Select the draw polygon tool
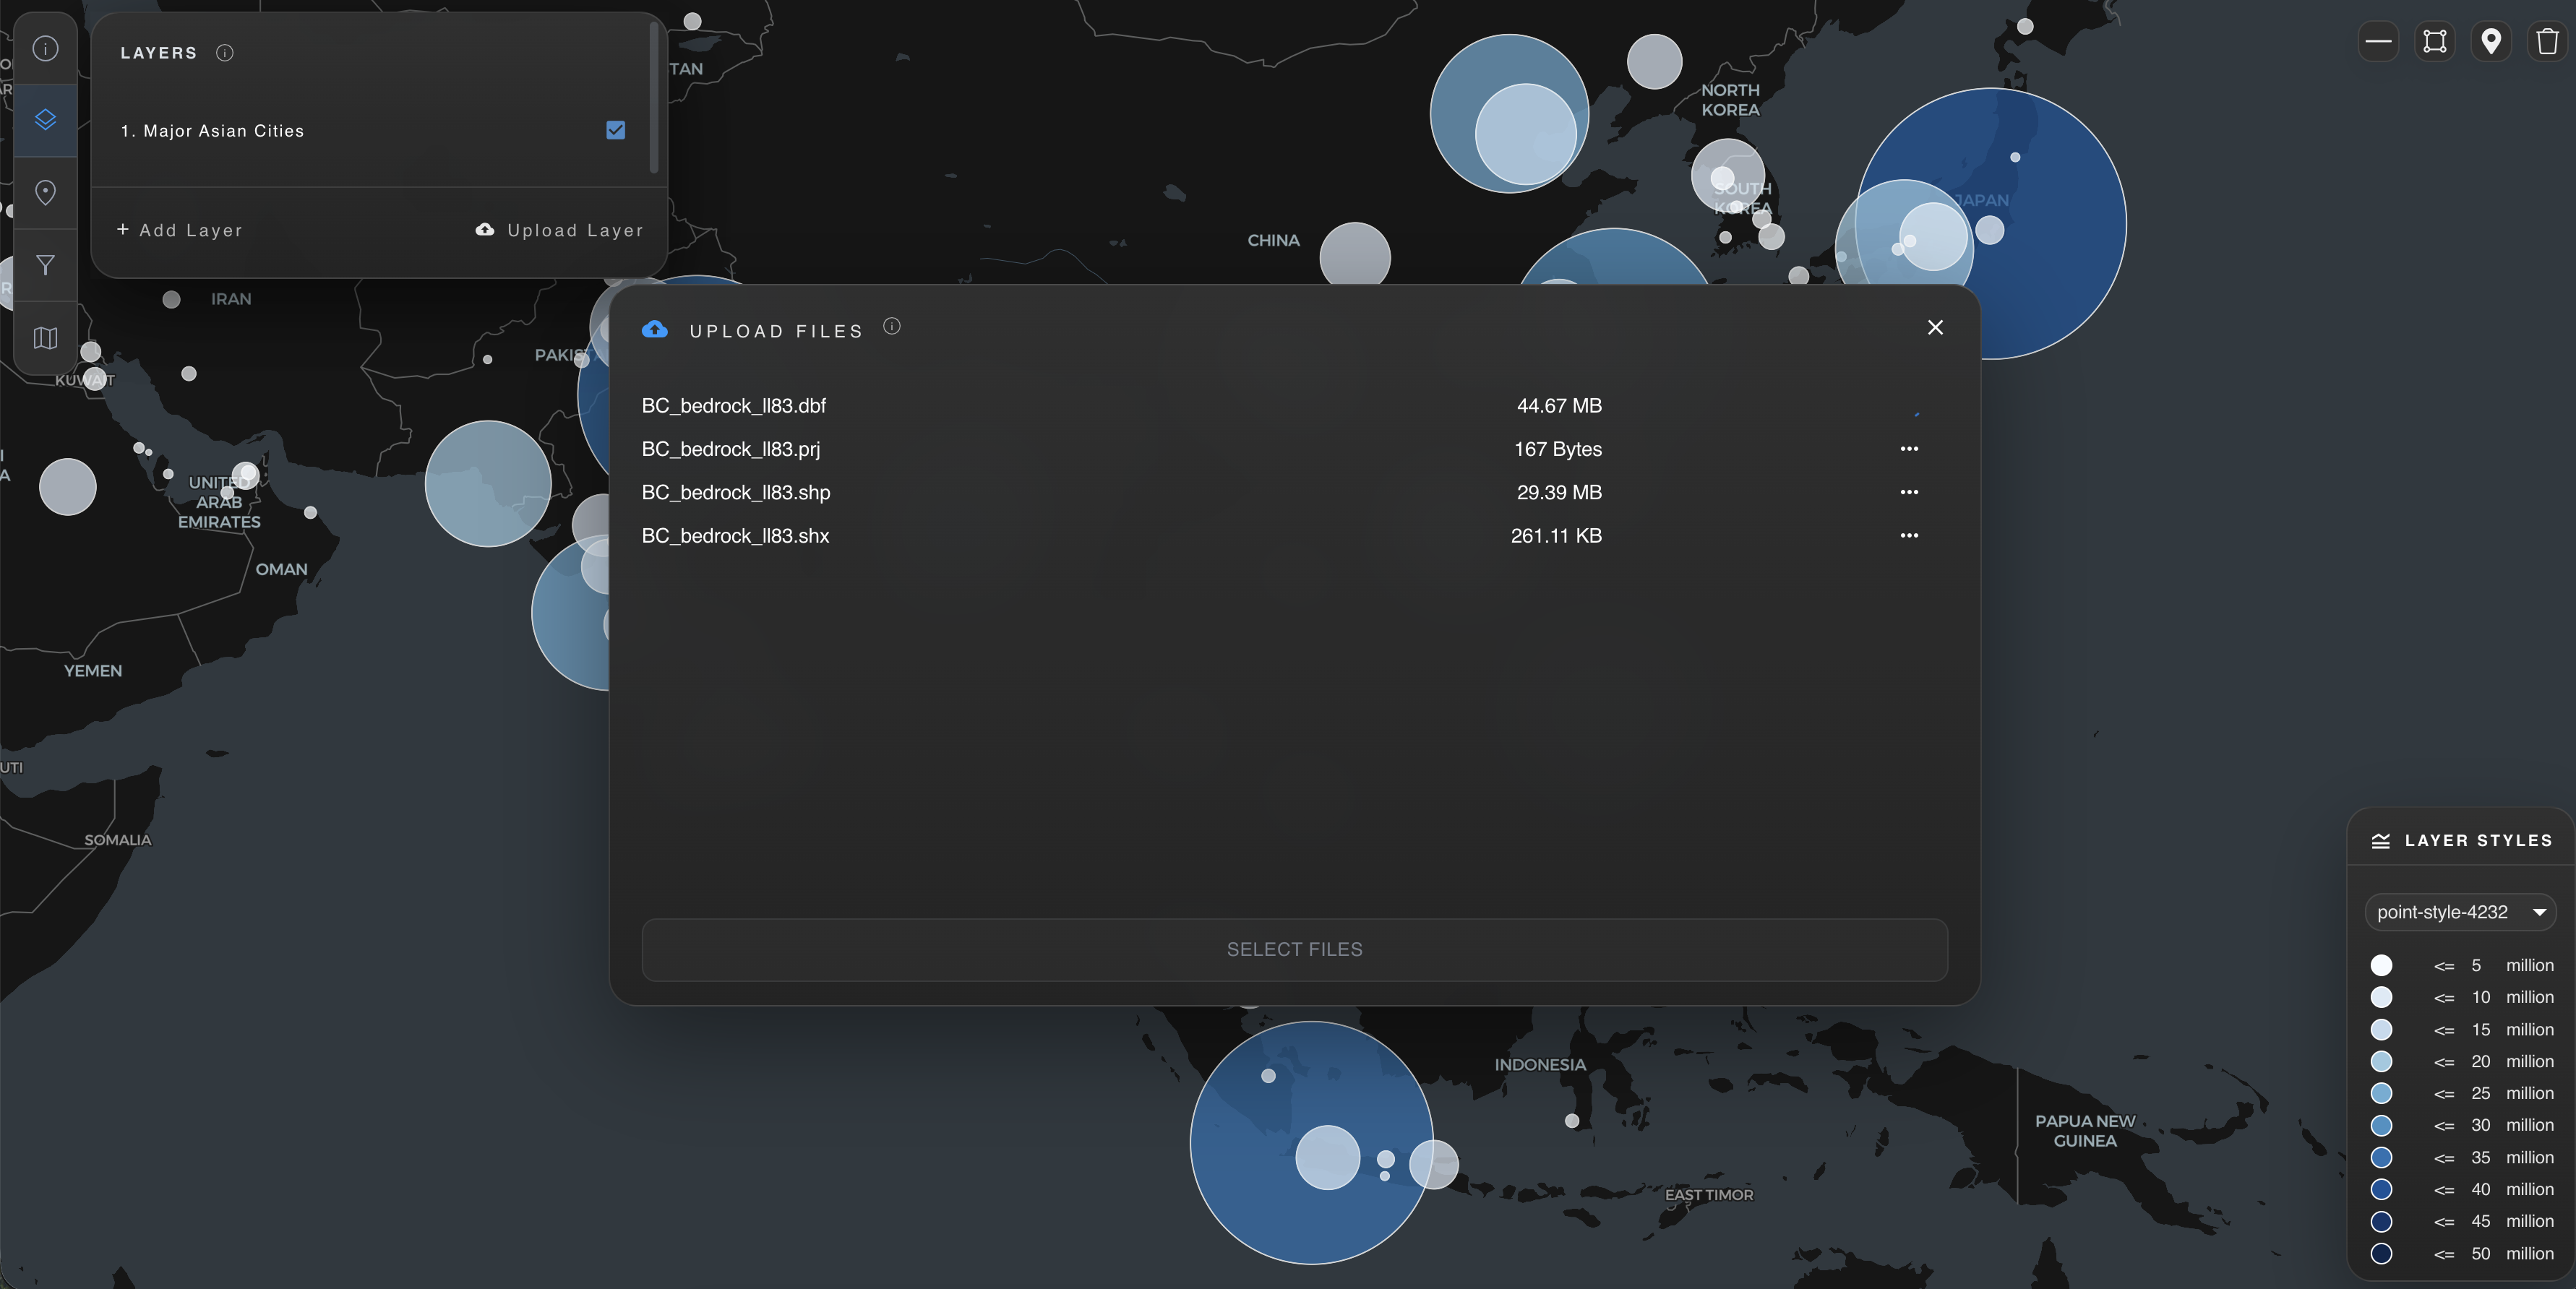Image resolution: width=2576 pixels, height=1289 pixels. [2435, 41]
